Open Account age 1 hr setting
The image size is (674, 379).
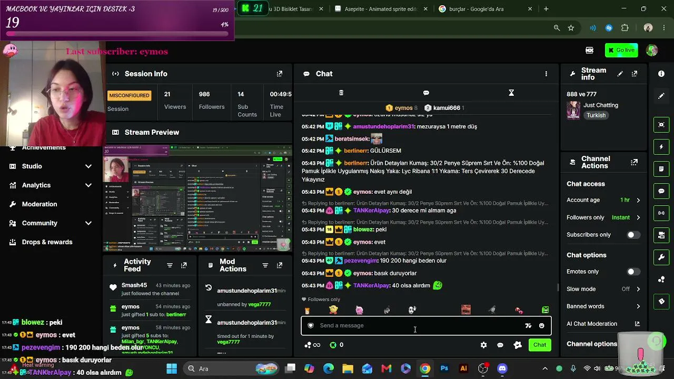603,200
